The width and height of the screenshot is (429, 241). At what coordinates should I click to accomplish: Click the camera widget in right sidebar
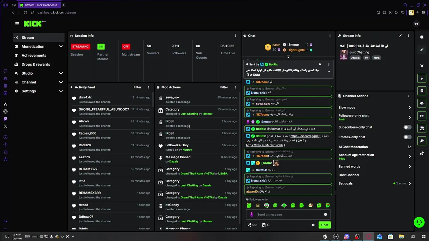(422, 128)
